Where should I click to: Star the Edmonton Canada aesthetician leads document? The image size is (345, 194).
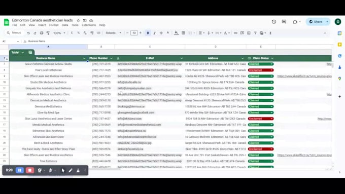click(78, 20)
